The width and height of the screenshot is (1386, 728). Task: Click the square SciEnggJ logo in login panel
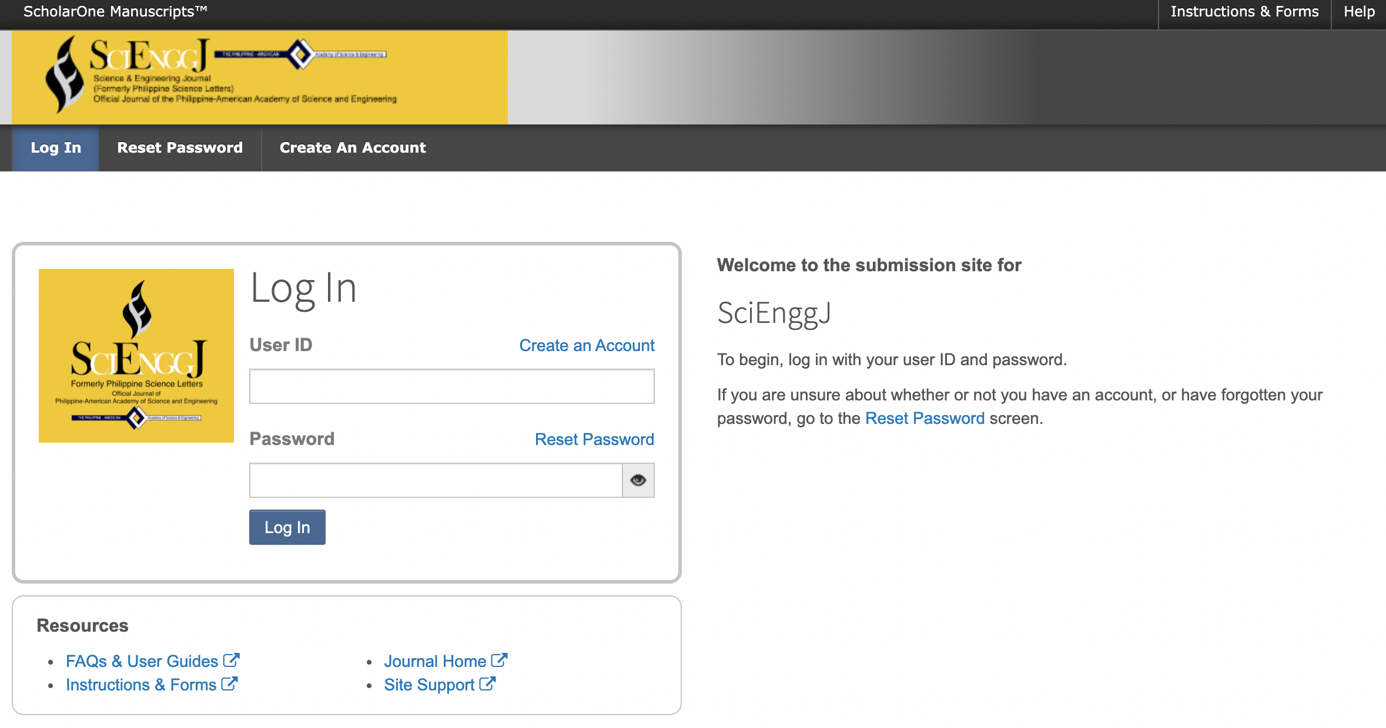click(x=136, y=356)
